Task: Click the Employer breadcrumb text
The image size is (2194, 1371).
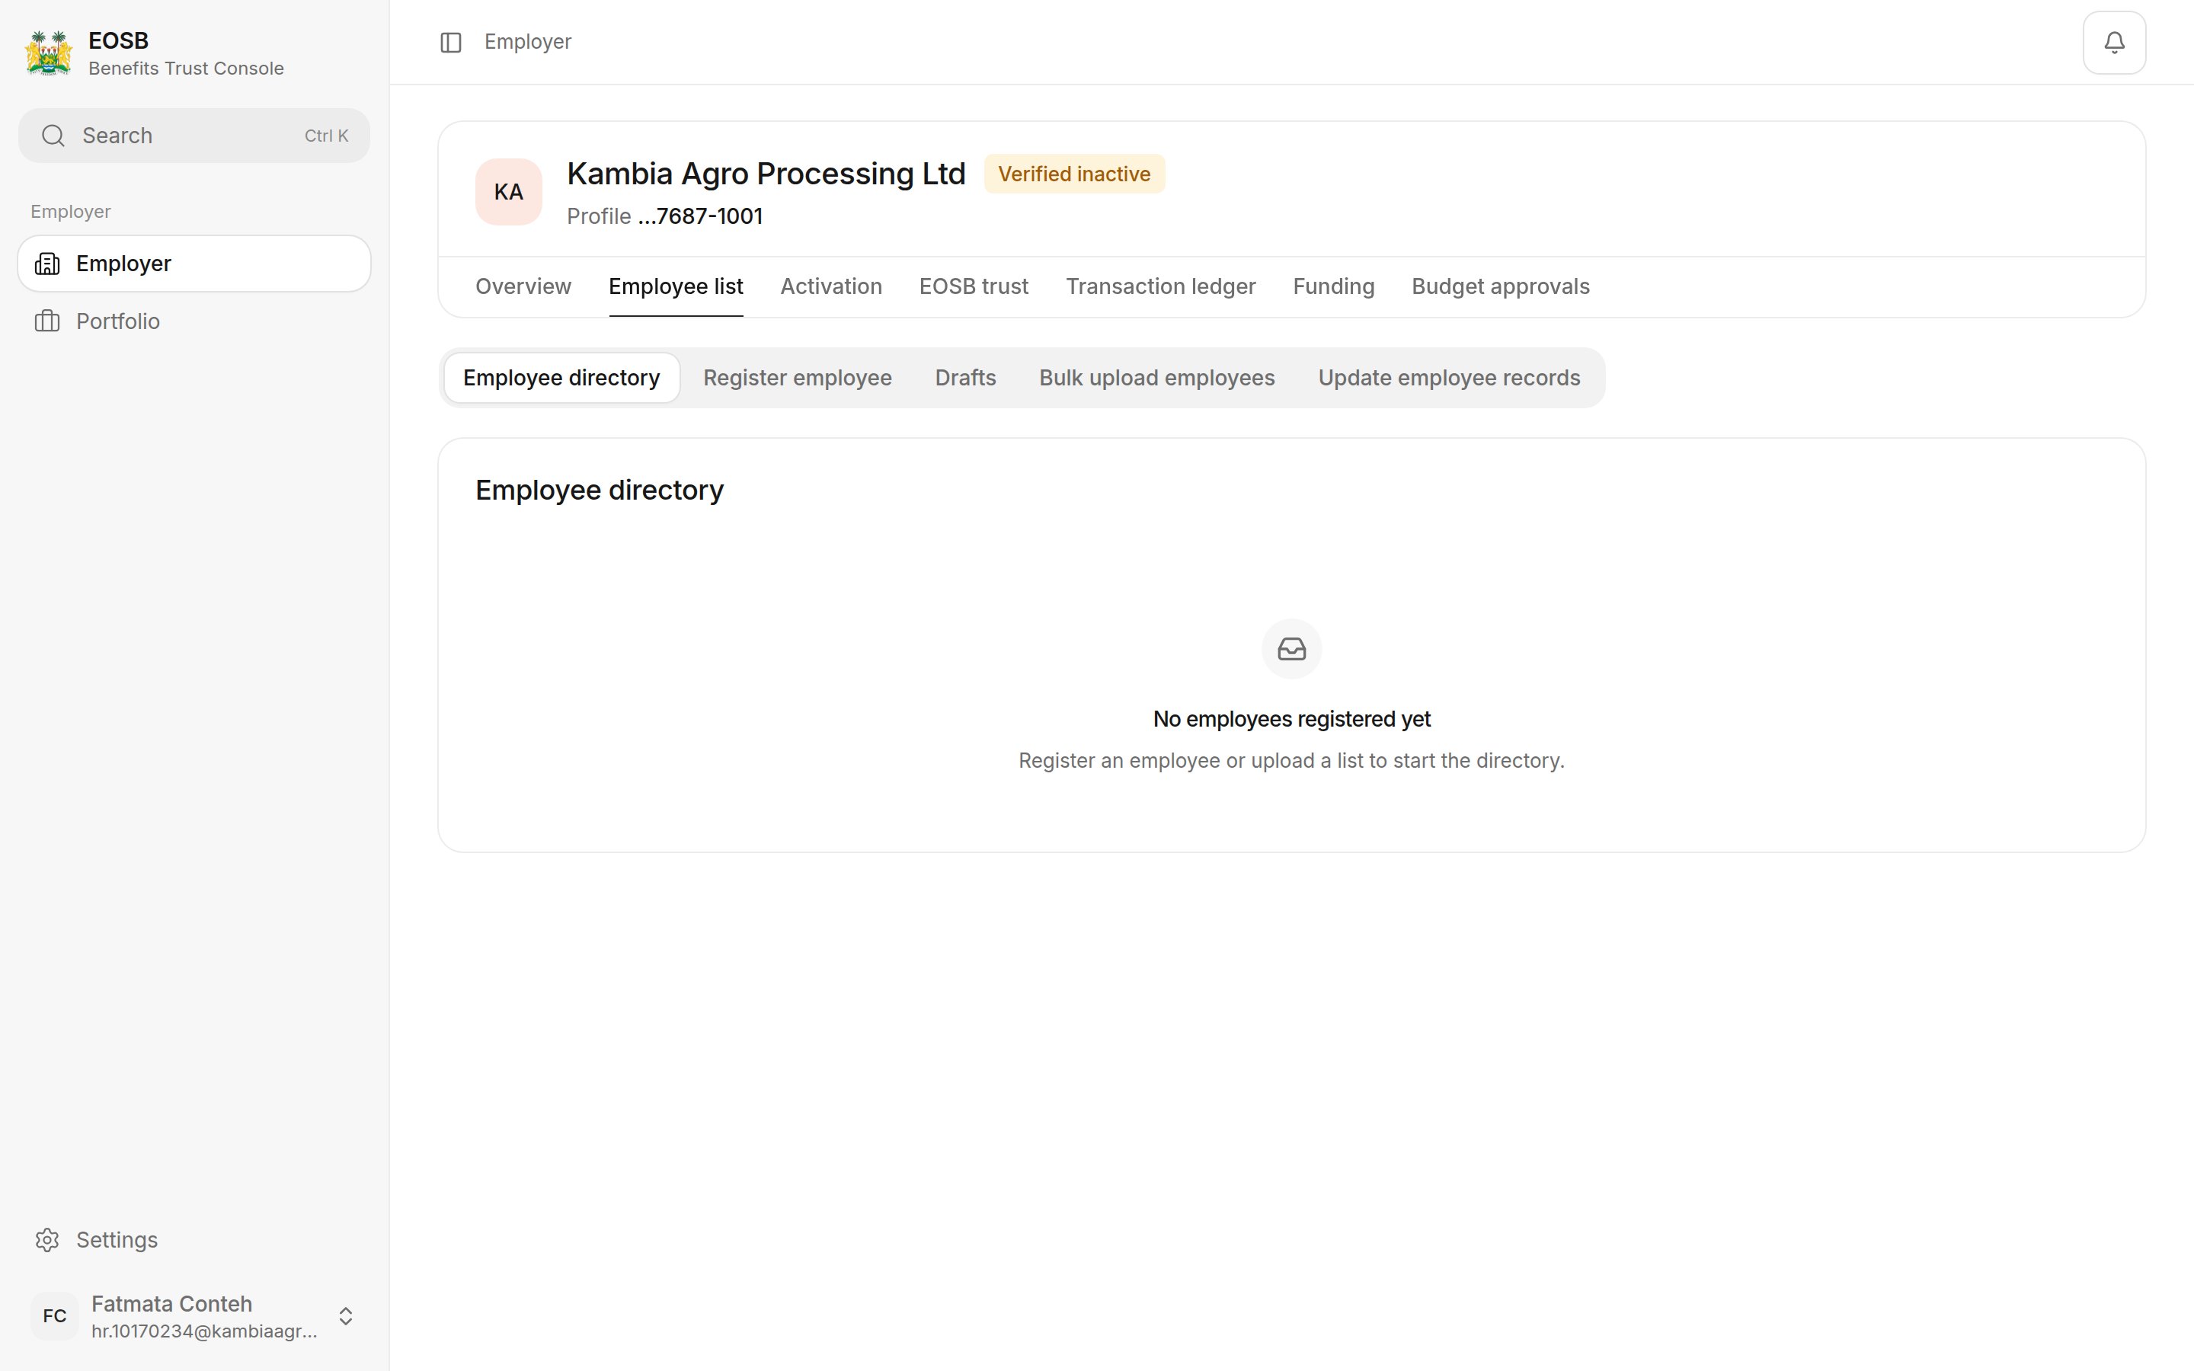Action: [x=528, y=43]
